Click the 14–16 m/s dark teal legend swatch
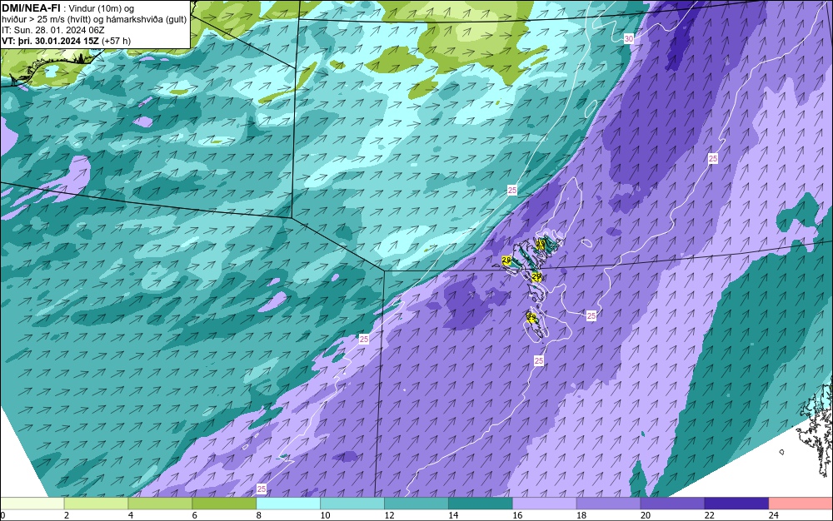Image resolution: width=833 pixels, height=521 pixels. [x=481, y=504]
